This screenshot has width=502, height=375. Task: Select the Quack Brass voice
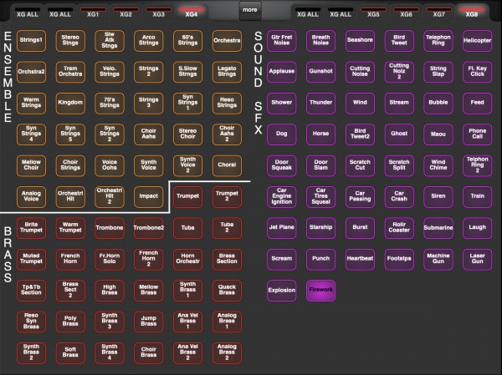tap(227, 291)
